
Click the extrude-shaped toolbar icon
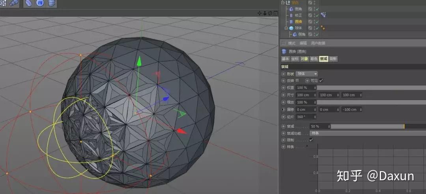click(13, 3)
